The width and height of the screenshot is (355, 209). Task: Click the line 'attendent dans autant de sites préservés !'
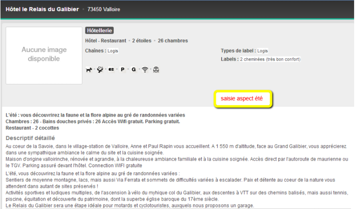coord(52,186)
